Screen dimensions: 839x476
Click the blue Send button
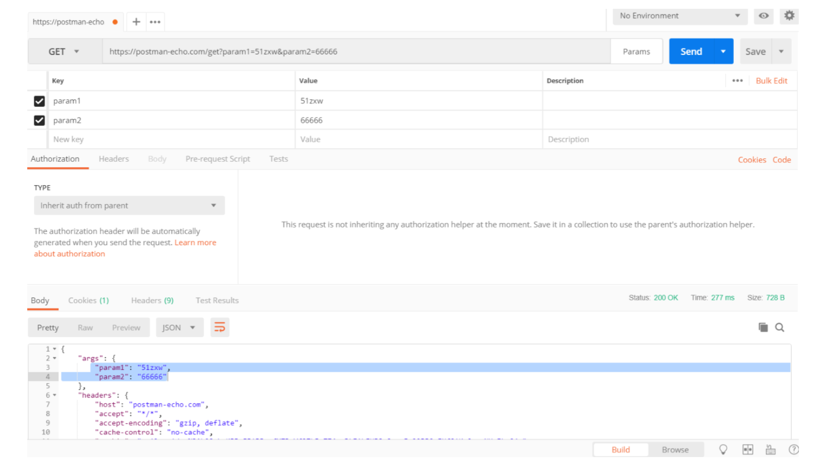(x=691, y=52)
